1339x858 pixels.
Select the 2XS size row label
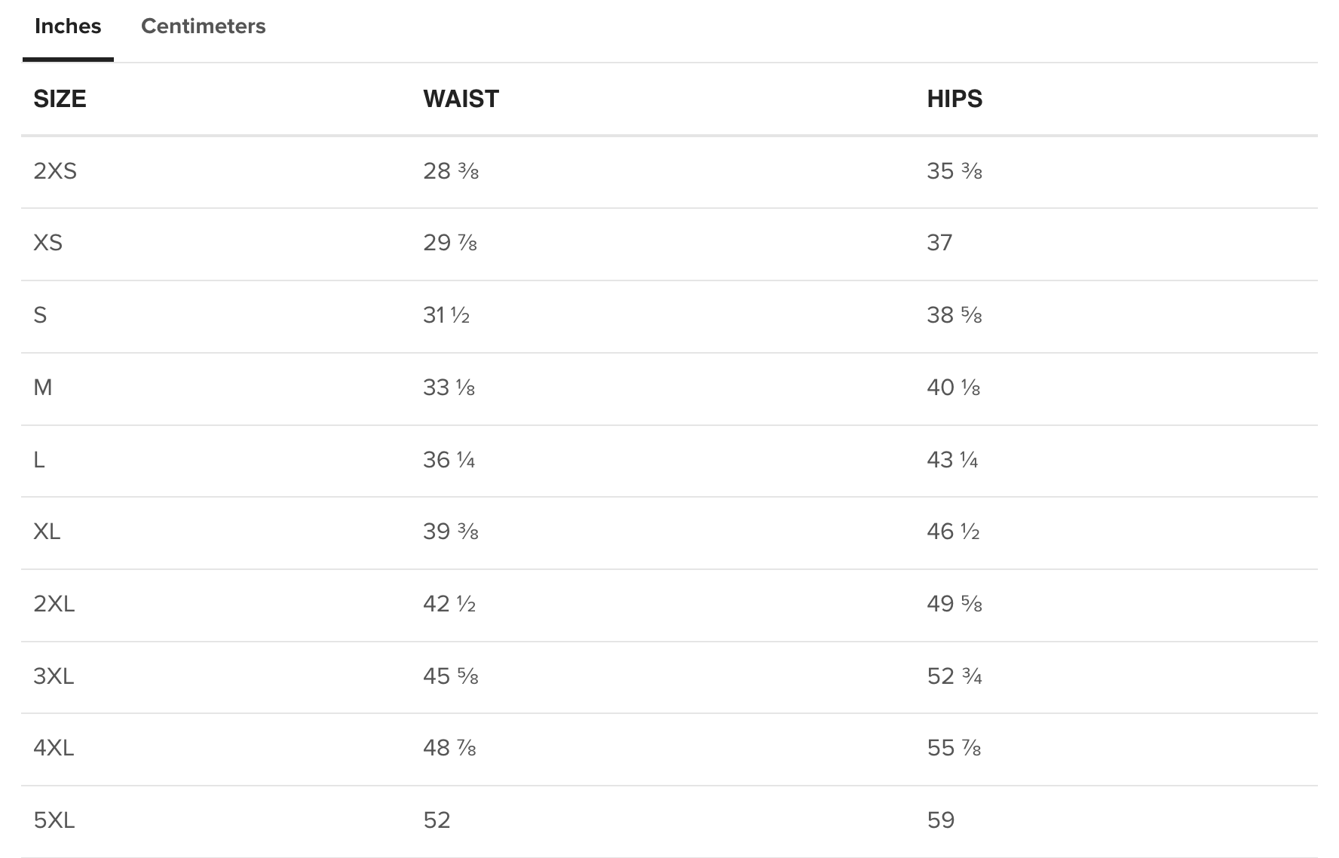click(x=55, y=171)
